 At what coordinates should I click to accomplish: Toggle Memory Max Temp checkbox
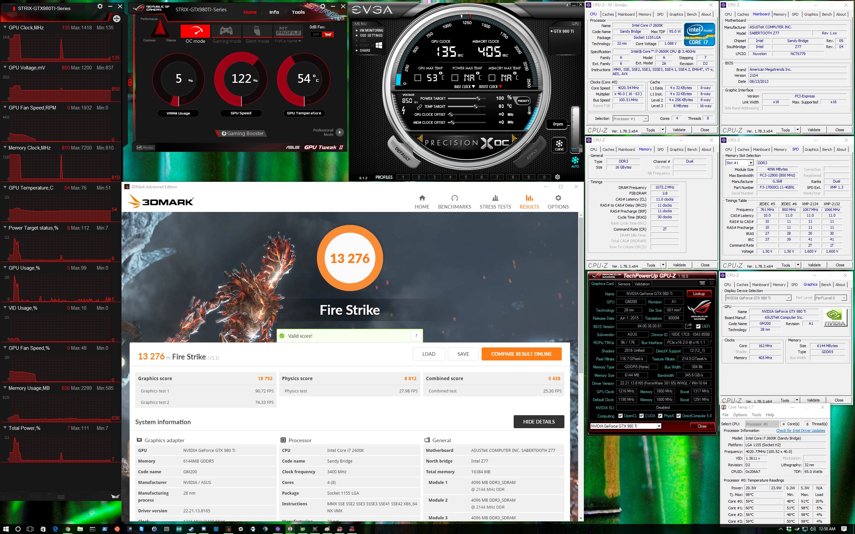pos(492,78)
